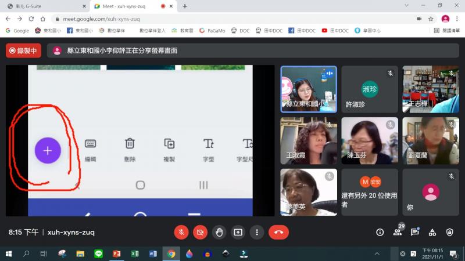Open the Chrome profile avatar

pyautogui.click(x=445, y=19)
